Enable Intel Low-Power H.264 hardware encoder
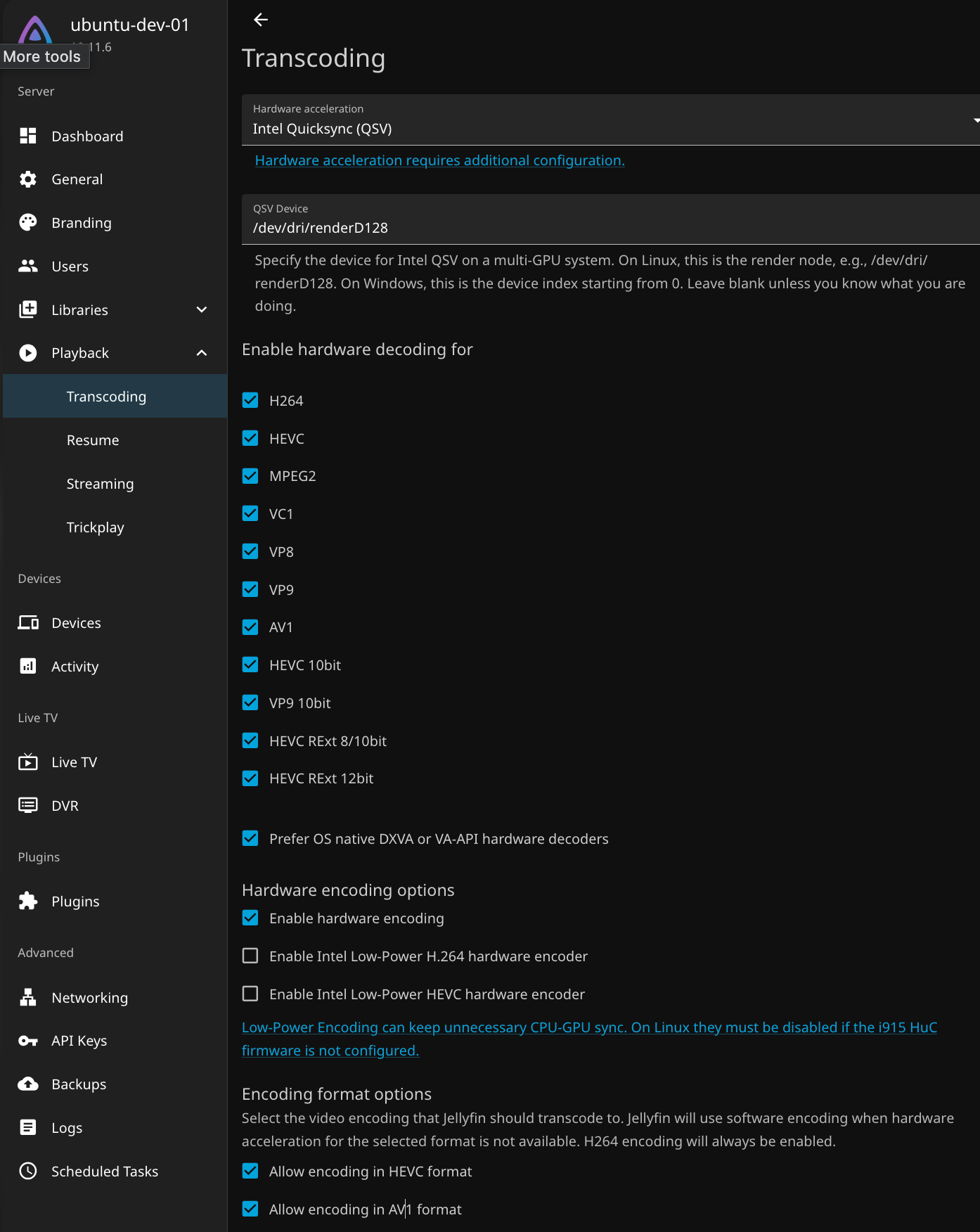The image size is (980, 1232). coord(250,956)
